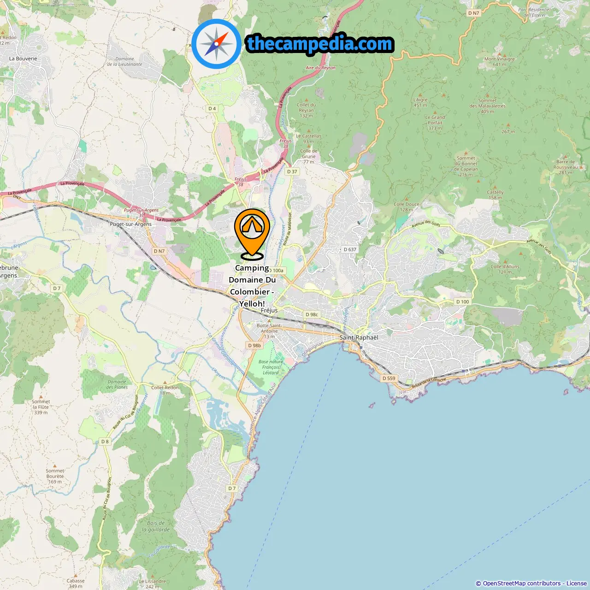This screenshot has width=590, height=590.
Task: Click the D 559 road shield
Action: (389, 378)
